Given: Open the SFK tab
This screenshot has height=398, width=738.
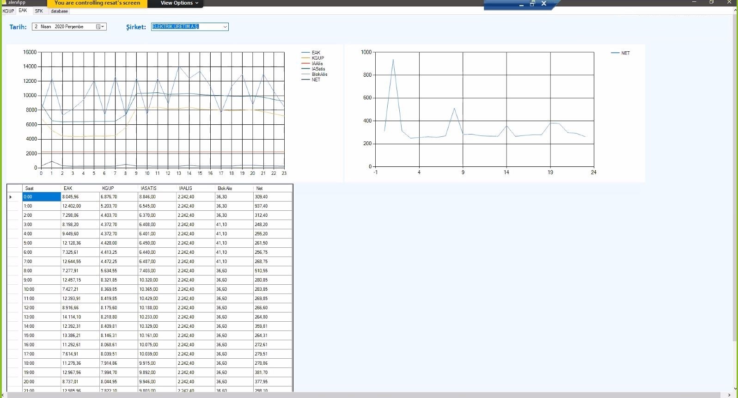Looking at the screenshot, I should tap(39, 11).
